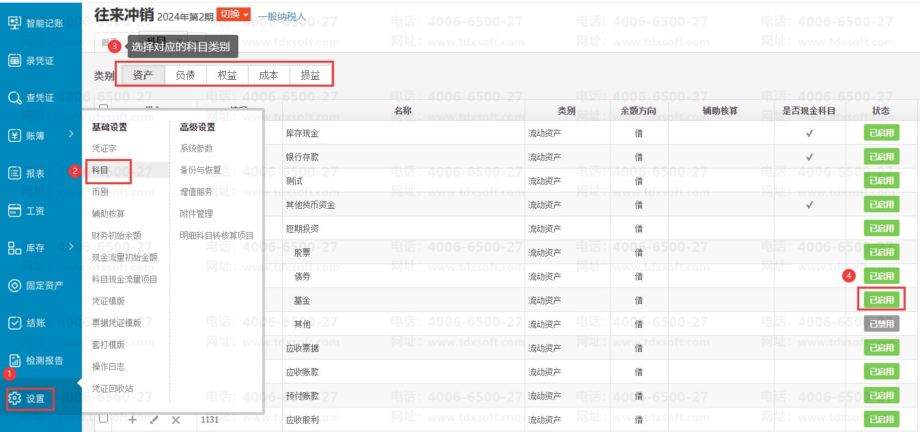Open the 固定资产 fixed assets icon
Screen dimensions: 920x432
click(14, 285)
